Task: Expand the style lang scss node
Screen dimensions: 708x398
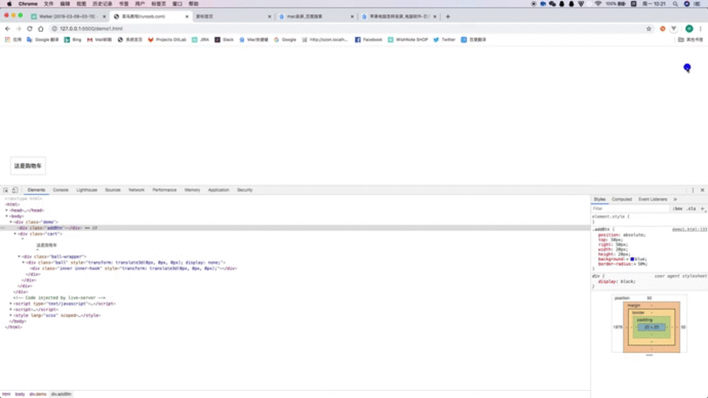Action: [x=11, y=315]
